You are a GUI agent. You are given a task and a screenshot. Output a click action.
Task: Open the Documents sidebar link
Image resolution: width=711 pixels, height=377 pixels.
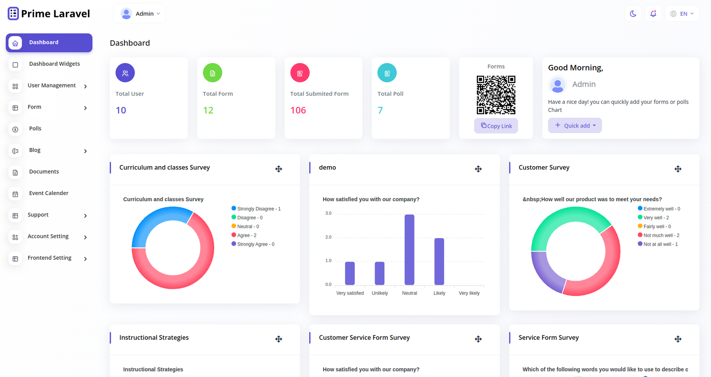point(44,172)
